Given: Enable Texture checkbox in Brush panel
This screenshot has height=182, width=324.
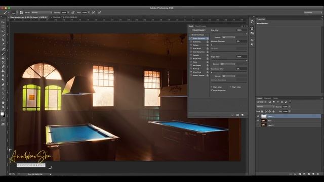Looking at the screenshot, I should click(191, 45).
